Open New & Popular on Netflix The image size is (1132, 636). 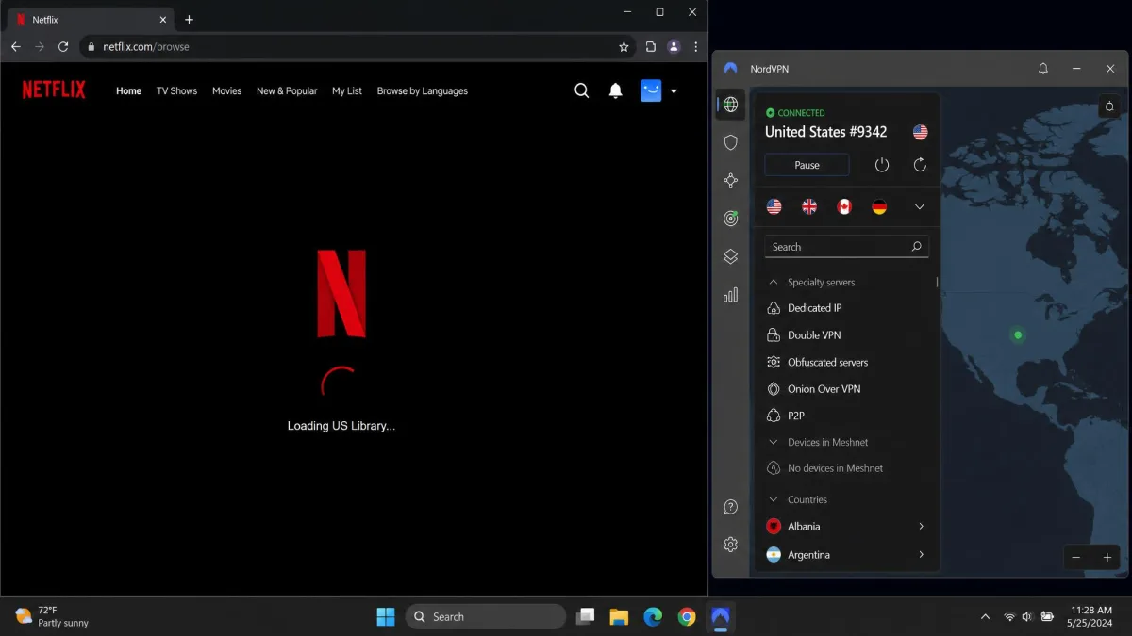tap(287, 91)
